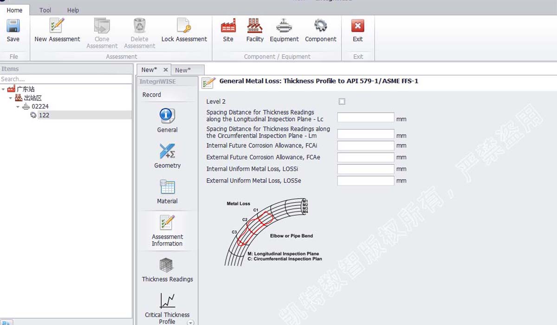Open the Site icon in ribbon
557x325 pixels.
pyautogui.click(x=228, y=26)
